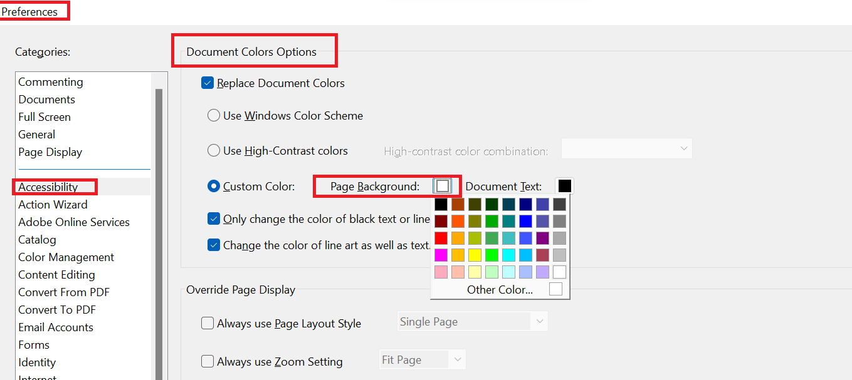Open the Color Management category

(66, 257)
